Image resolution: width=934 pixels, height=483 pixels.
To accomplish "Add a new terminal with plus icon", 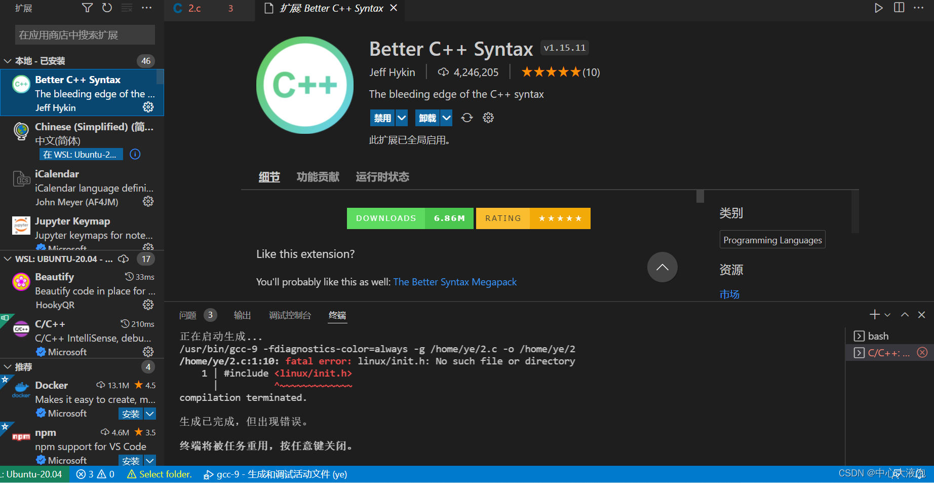I will (x=875, y=315).
